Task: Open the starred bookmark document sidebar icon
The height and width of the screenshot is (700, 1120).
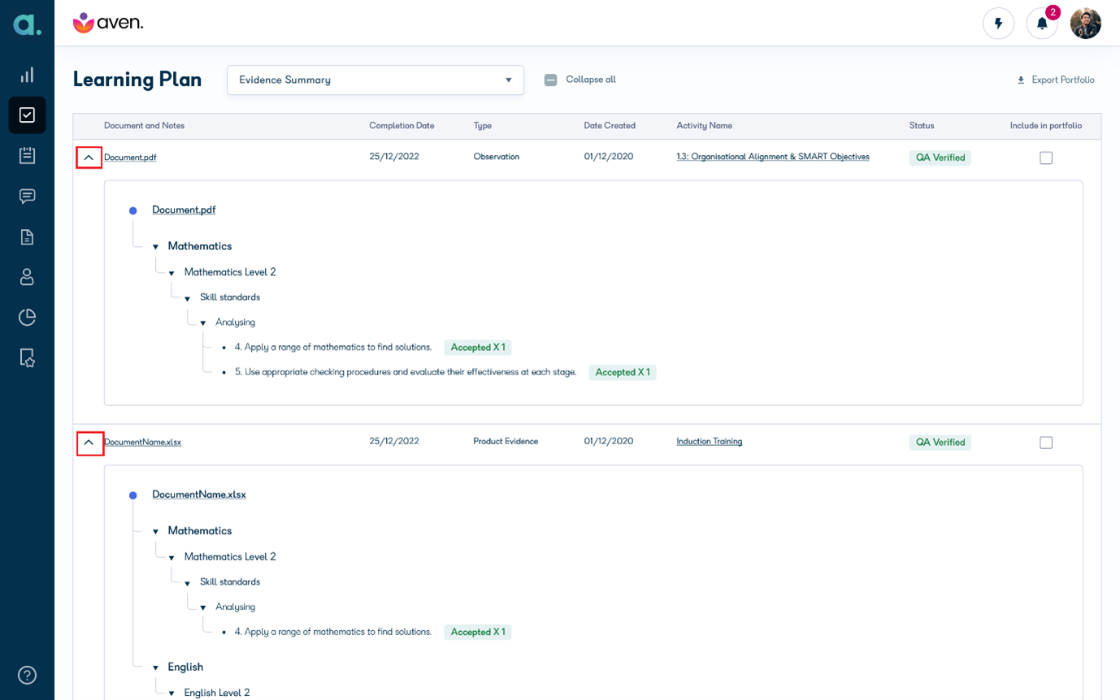Action: (x=27, y=357)
